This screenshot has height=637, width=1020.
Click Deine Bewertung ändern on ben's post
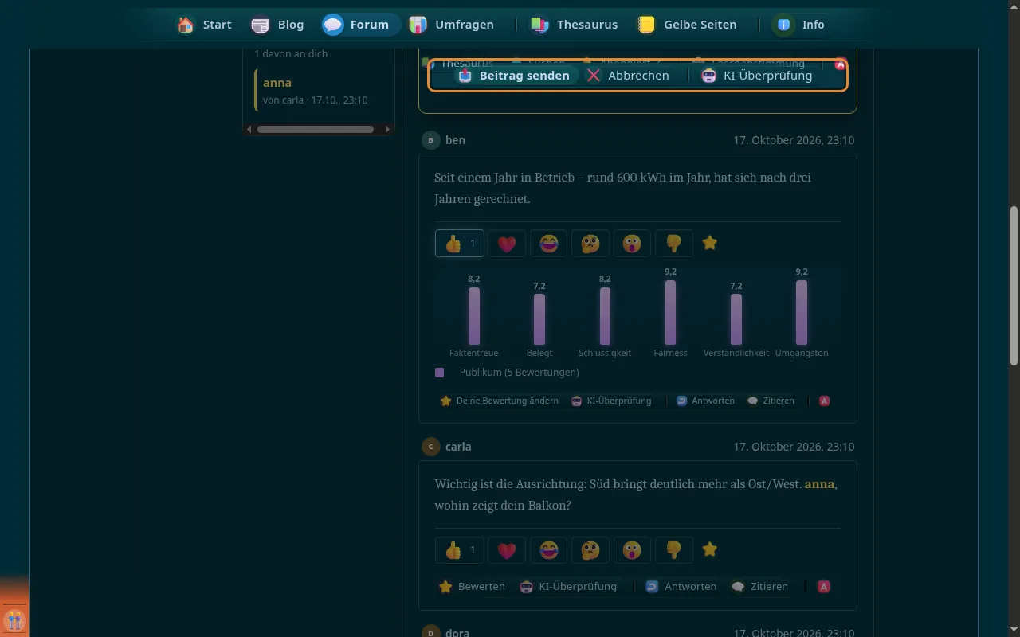click(x=500, y=401)
